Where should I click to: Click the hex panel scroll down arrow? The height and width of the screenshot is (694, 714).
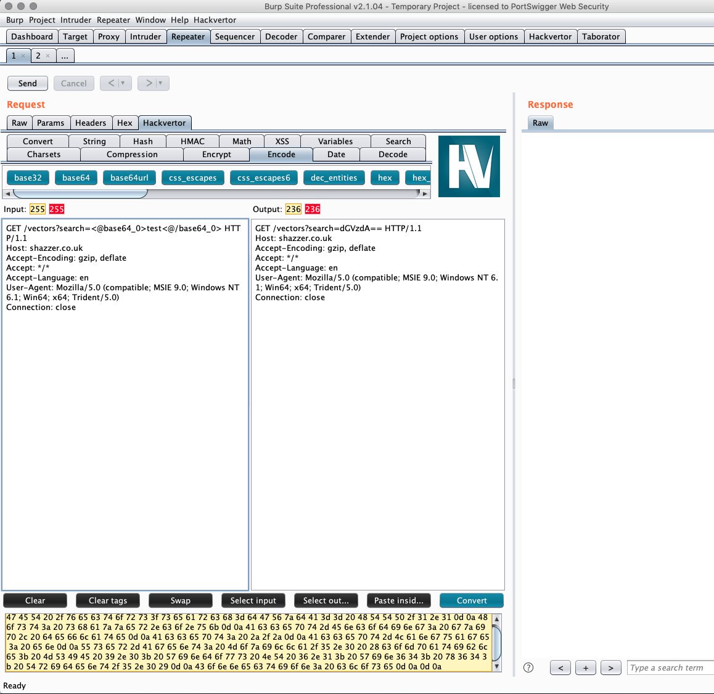click(x=497, y=667)
